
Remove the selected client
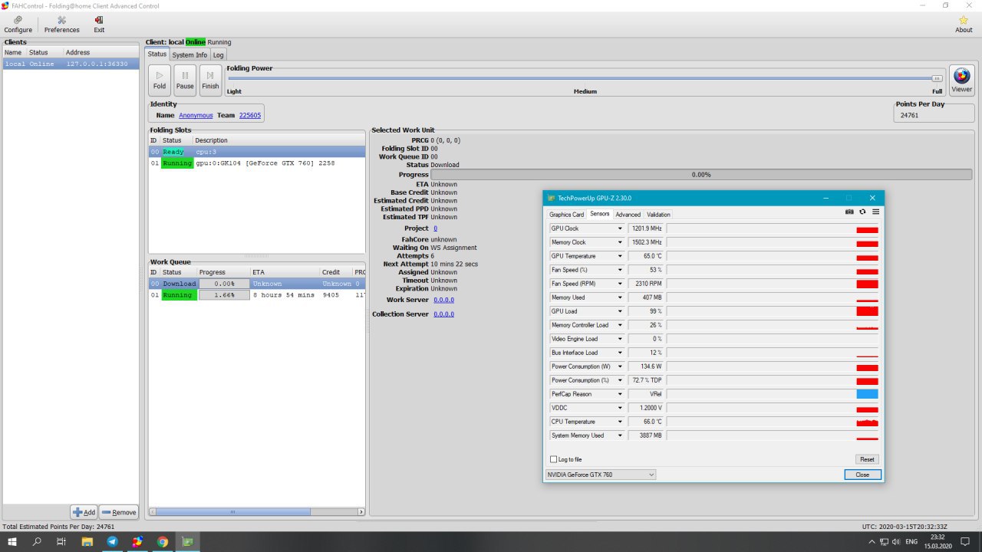pos(118,512)
